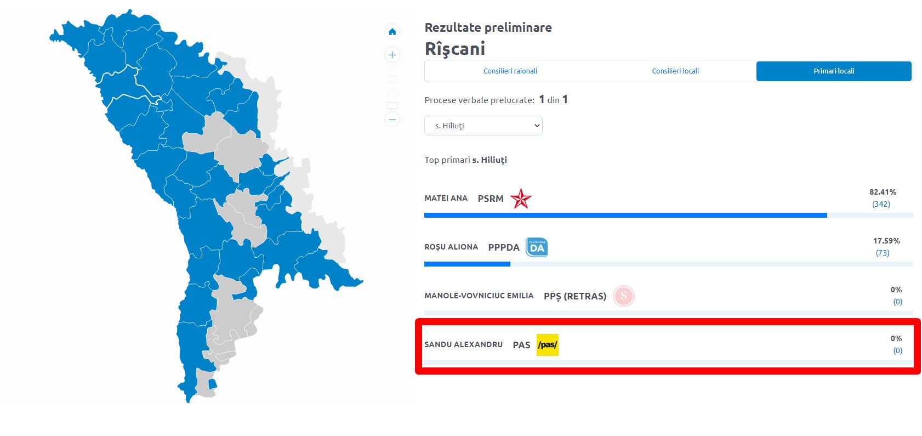Click the map home reset icon
This screenshot has width=922, height=436.
coord(392,32)
